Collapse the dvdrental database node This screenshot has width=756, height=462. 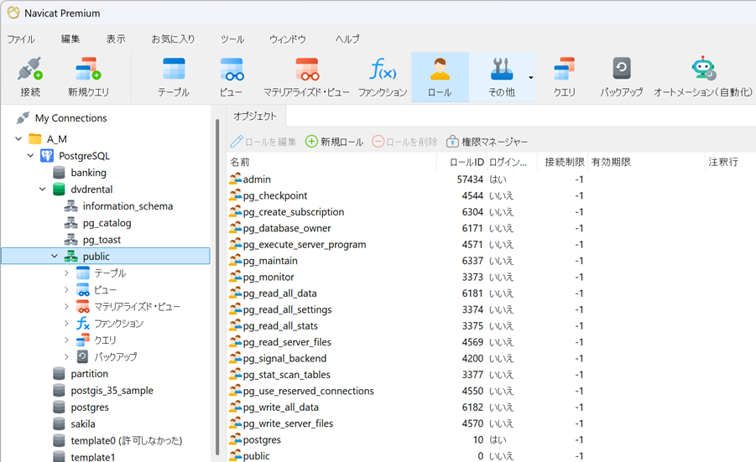click(x=43, y=189)
